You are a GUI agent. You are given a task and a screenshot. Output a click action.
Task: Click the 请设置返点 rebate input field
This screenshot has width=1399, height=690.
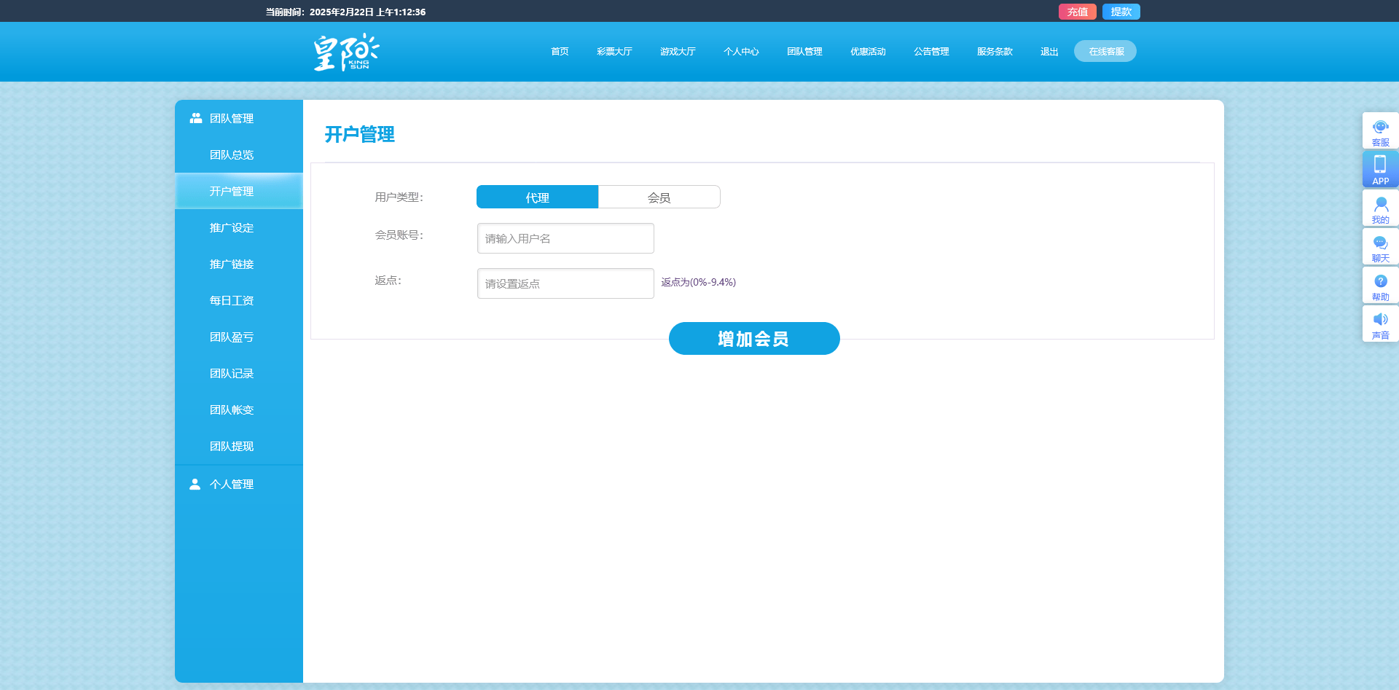point(565,284)
